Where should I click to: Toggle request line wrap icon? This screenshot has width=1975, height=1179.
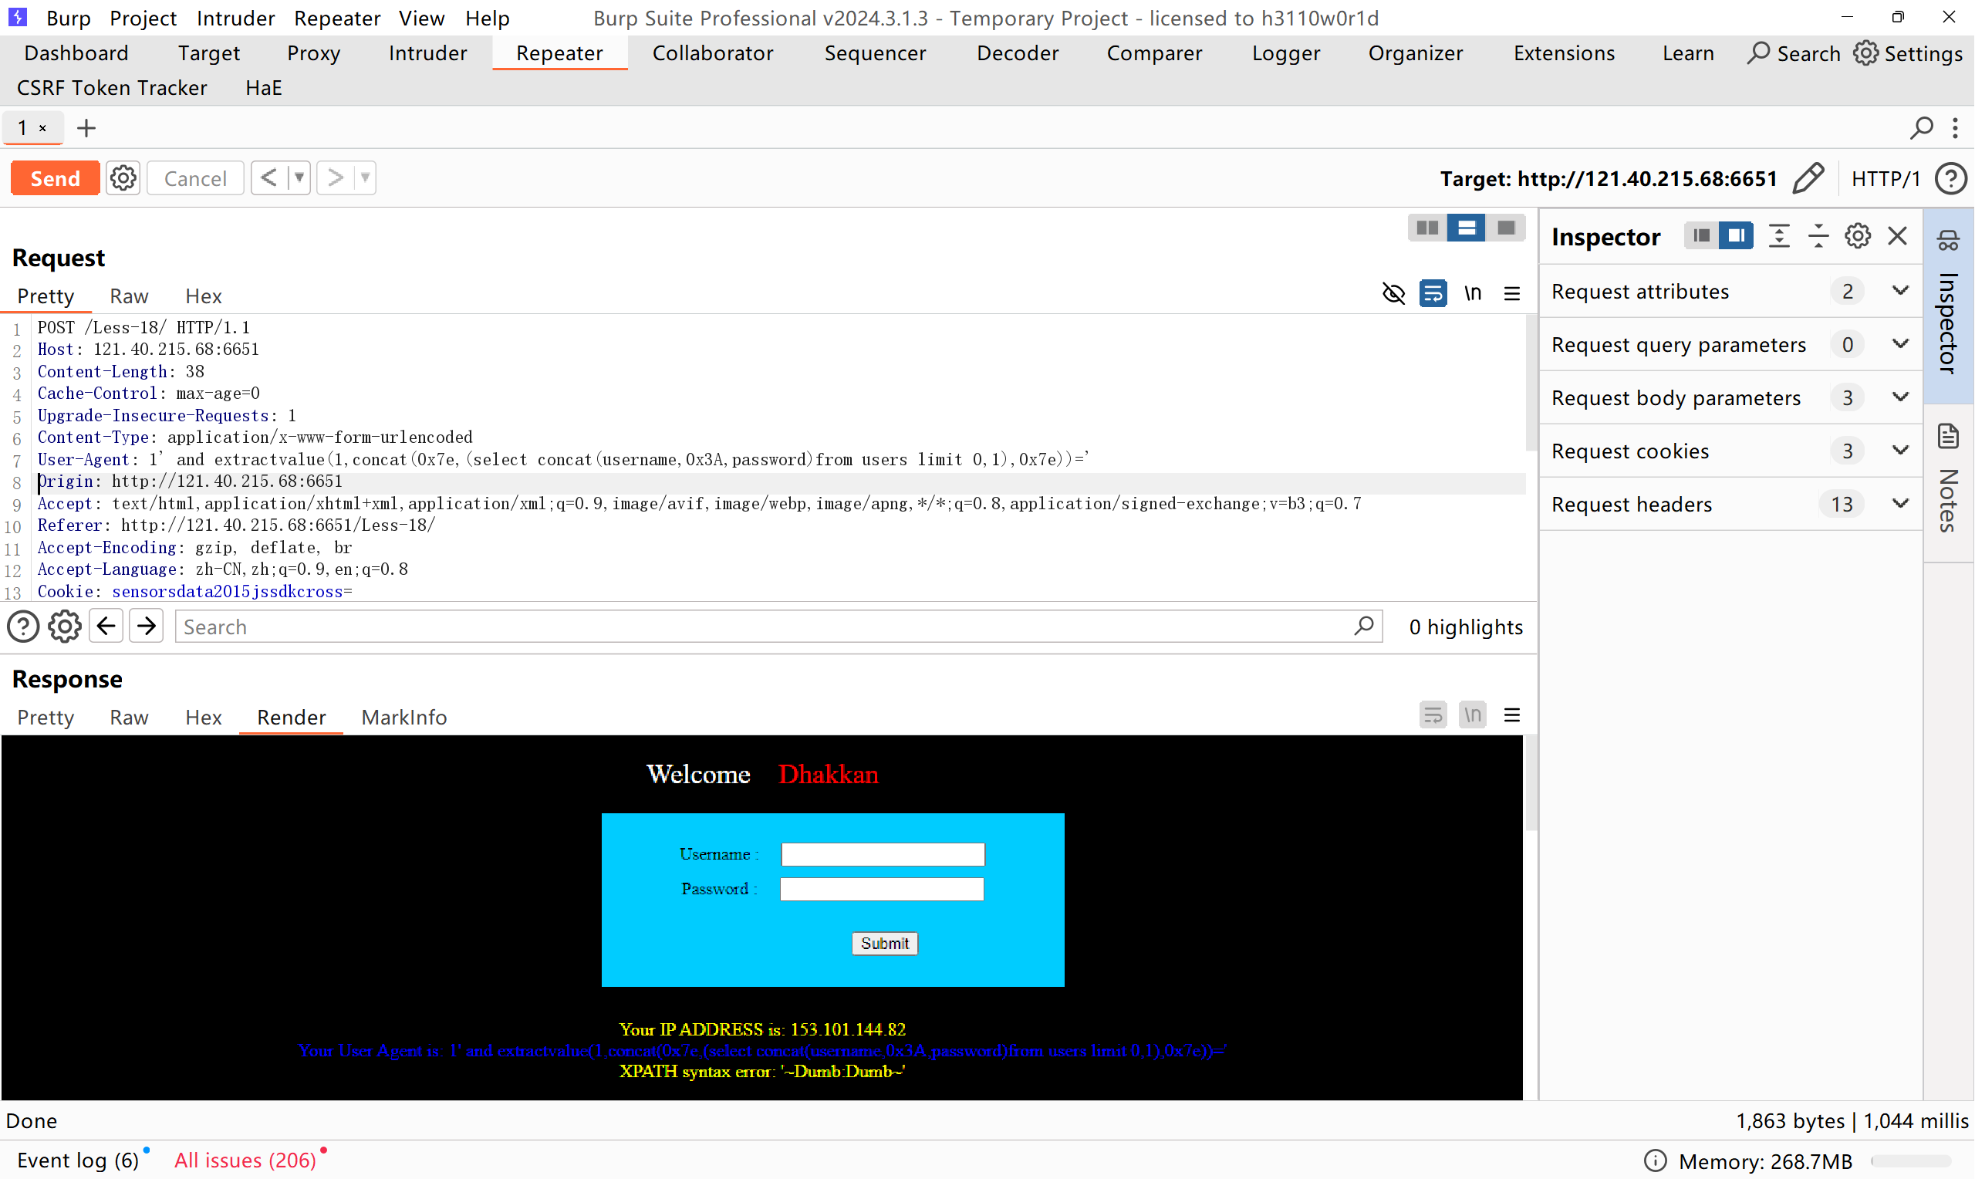pos(1433,293)
